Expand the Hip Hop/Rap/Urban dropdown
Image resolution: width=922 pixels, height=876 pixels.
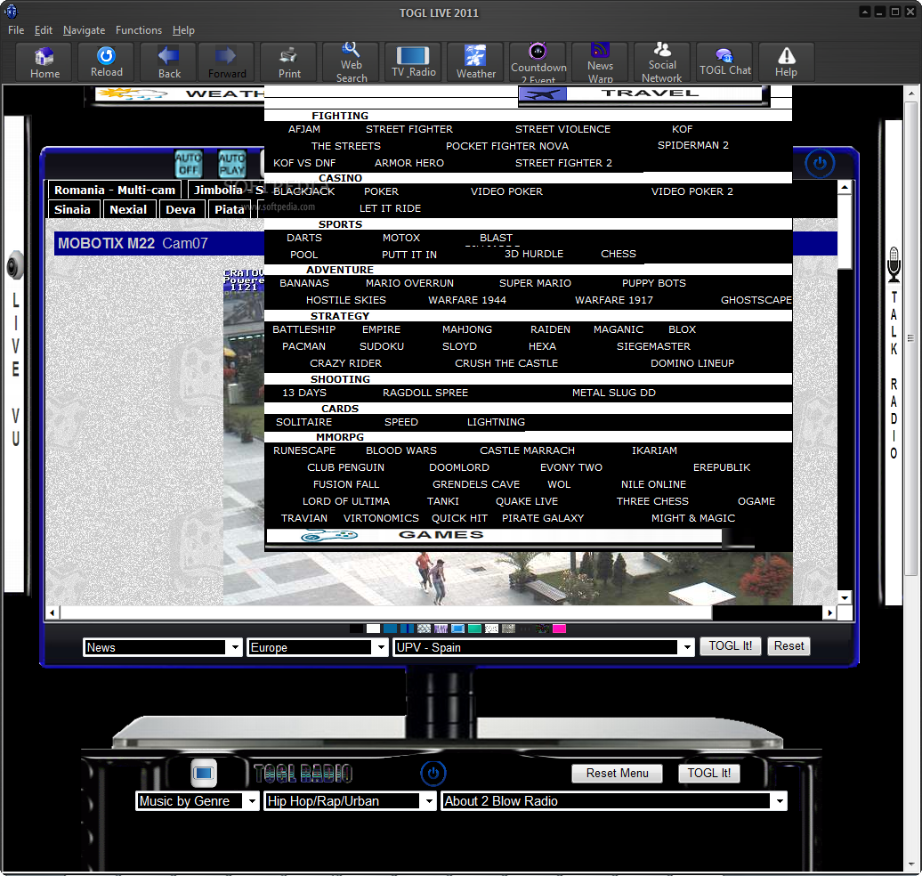click(350, 801)
